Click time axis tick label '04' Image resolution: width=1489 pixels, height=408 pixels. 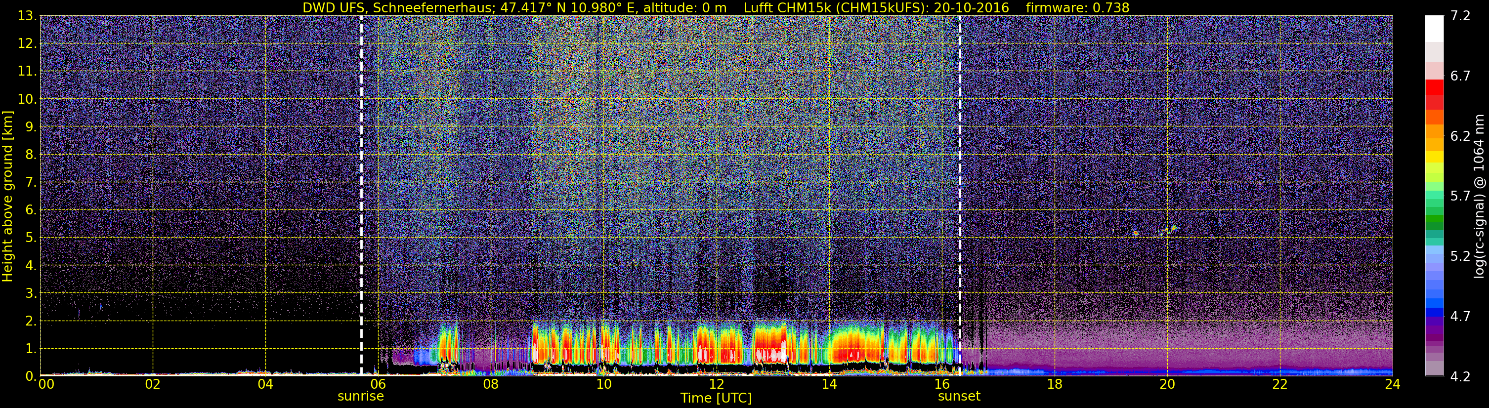tap(265, 384)
